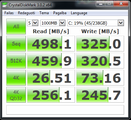Viewport: 131px width, 120px height.
Task: Start the 512K benchmark test
Action: [16, 61]
